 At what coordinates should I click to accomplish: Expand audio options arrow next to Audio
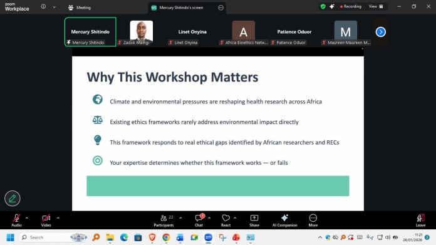point(27,218)
